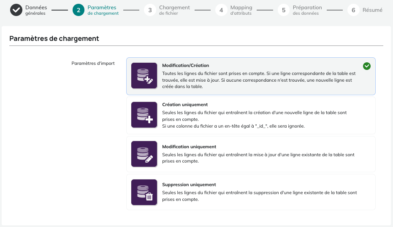The image size is (393, 227).
Task: Click the "Paramètres d'import" label
Action: point(93,63)
